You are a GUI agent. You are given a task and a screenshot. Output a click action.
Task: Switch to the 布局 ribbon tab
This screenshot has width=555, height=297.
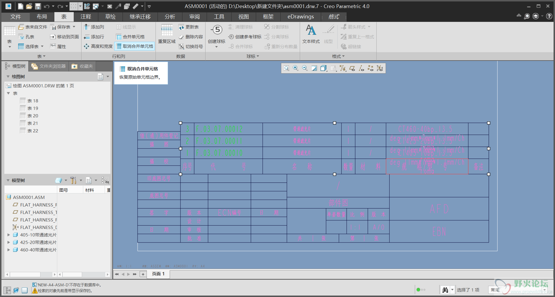point(42,17)
